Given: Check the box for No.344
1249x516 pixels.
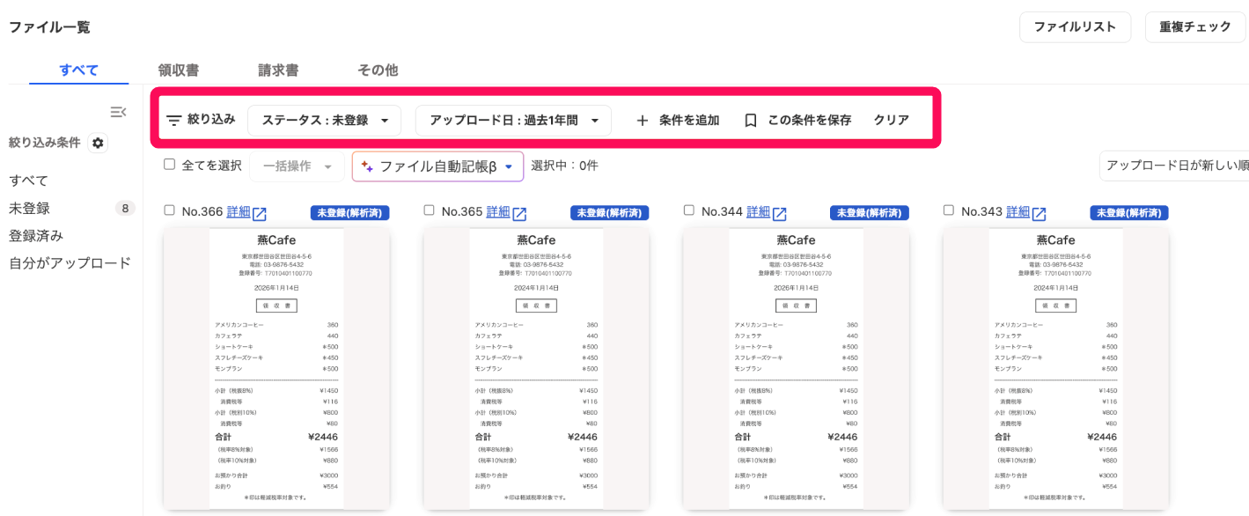Looking at the screenshot, I should (689, 210).
